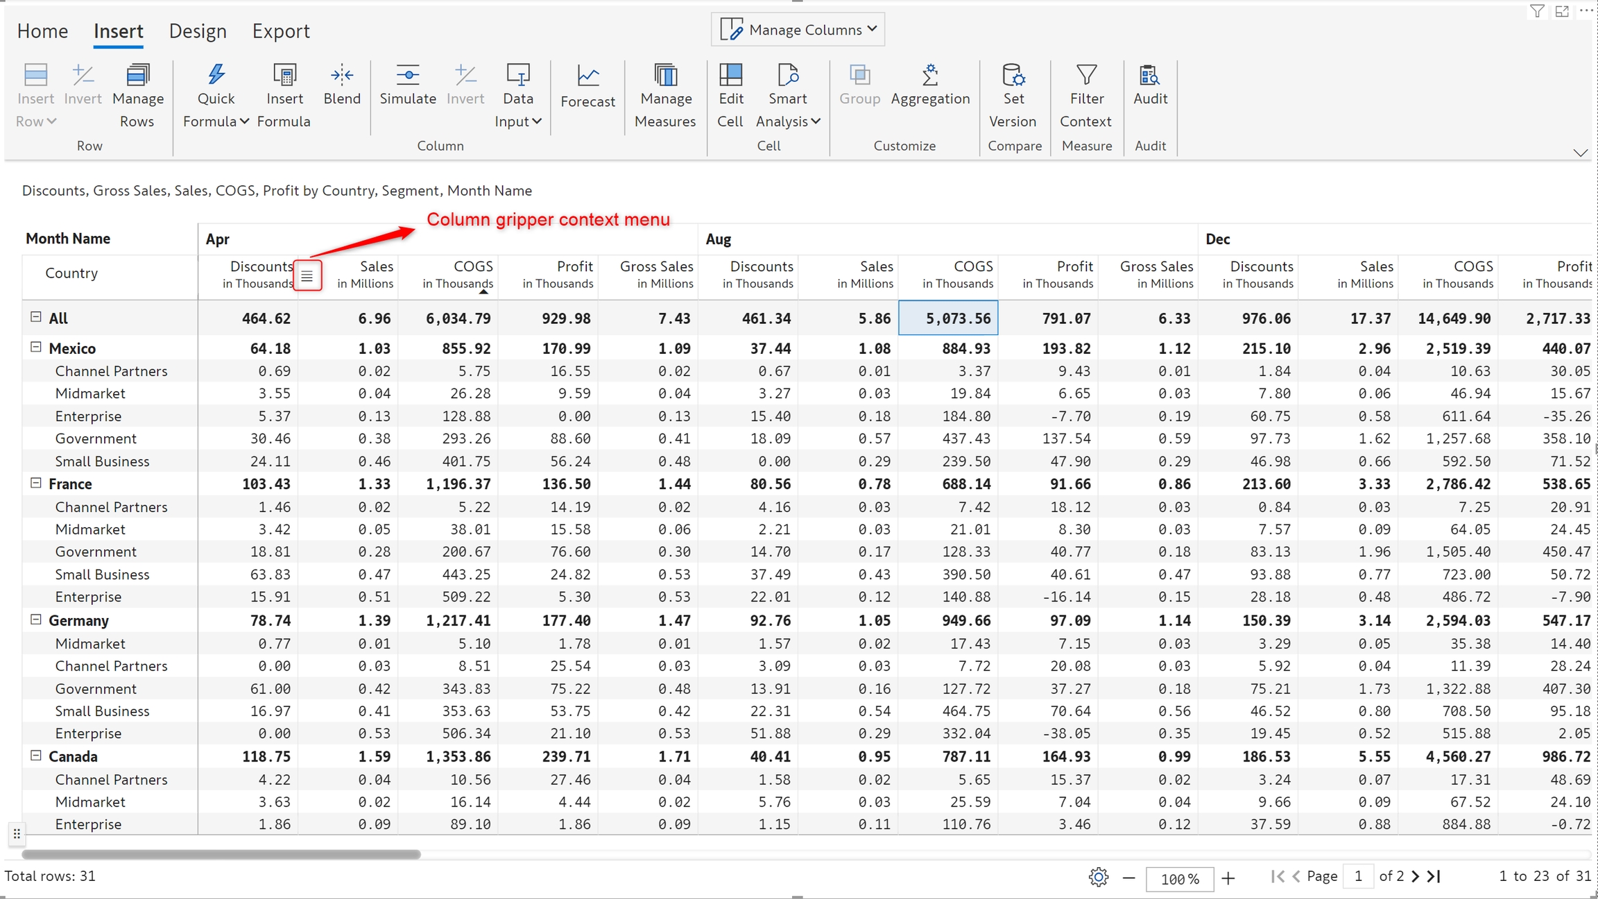Switch to the Export tab

coord(280,31)
